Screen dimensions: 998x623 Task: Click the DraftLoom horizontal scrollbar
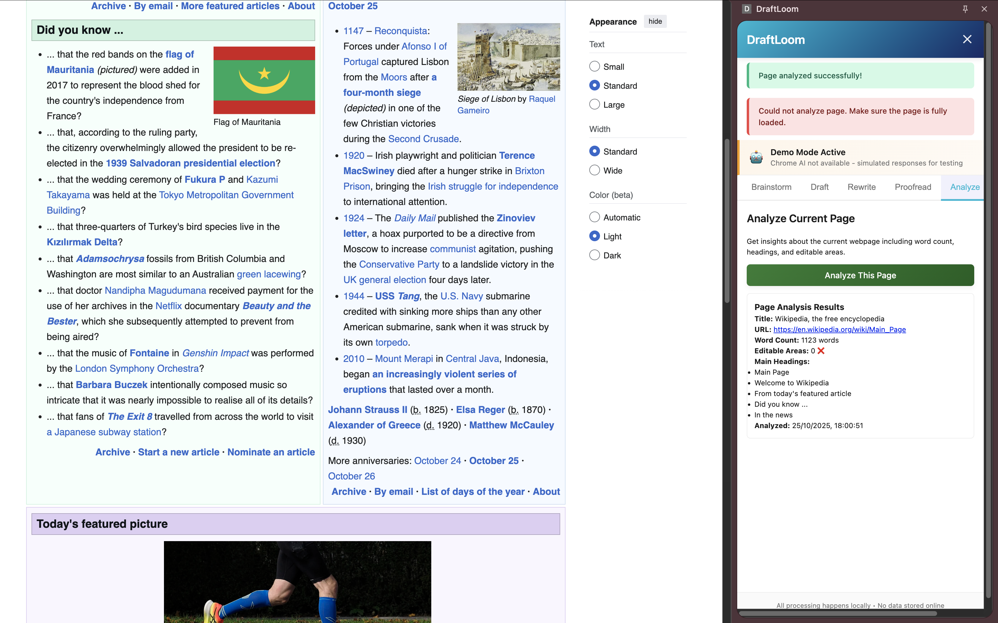click(x=837, y=614)
